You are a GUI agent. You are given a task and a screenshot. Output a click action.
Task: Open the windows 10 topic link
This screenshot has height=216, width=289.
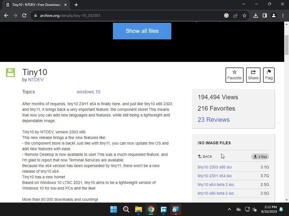88,92
